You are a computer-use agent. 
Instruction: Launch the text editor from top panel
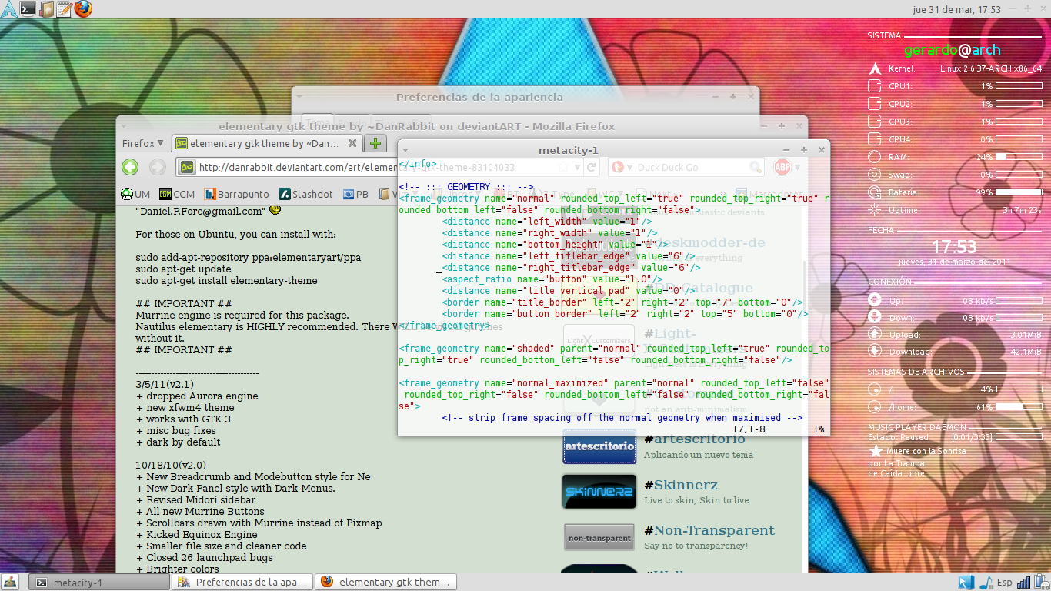pyautogui.click(x=65, y=9)
